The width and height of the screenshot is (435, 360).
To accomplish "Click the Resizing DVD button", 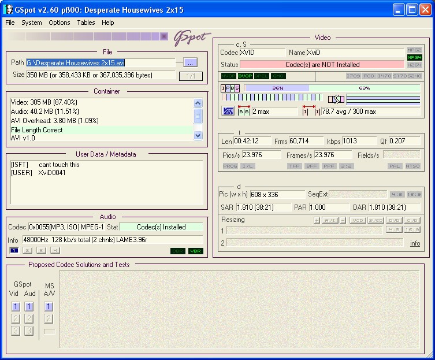I will point(394,220).
